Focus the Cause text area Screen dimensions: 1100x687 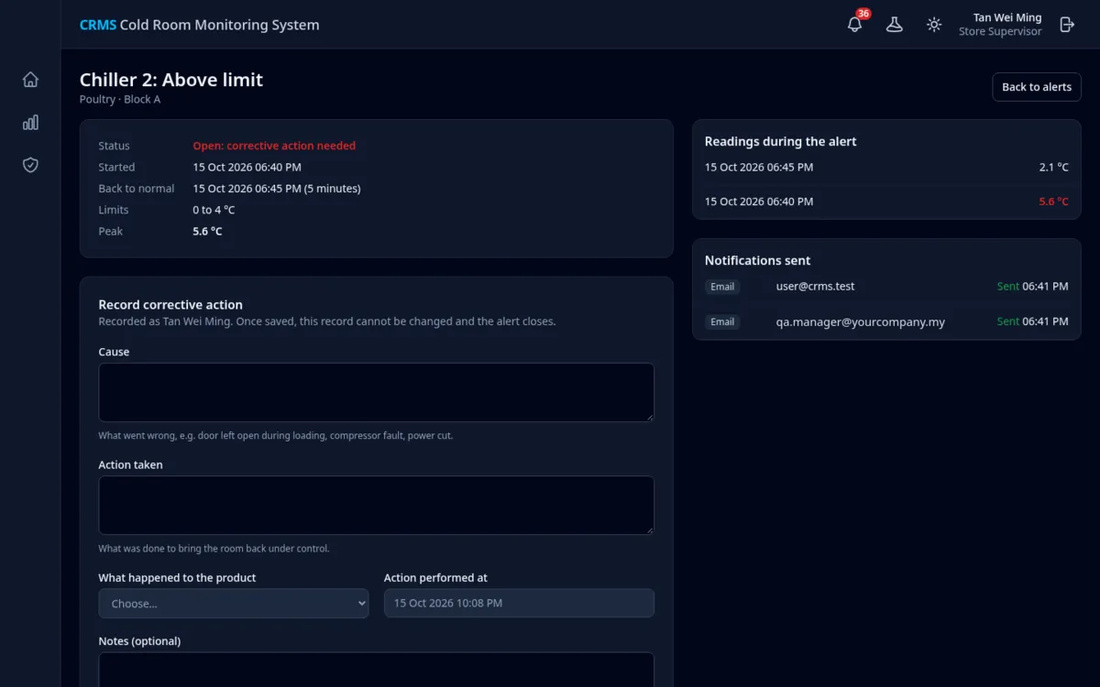377,392
